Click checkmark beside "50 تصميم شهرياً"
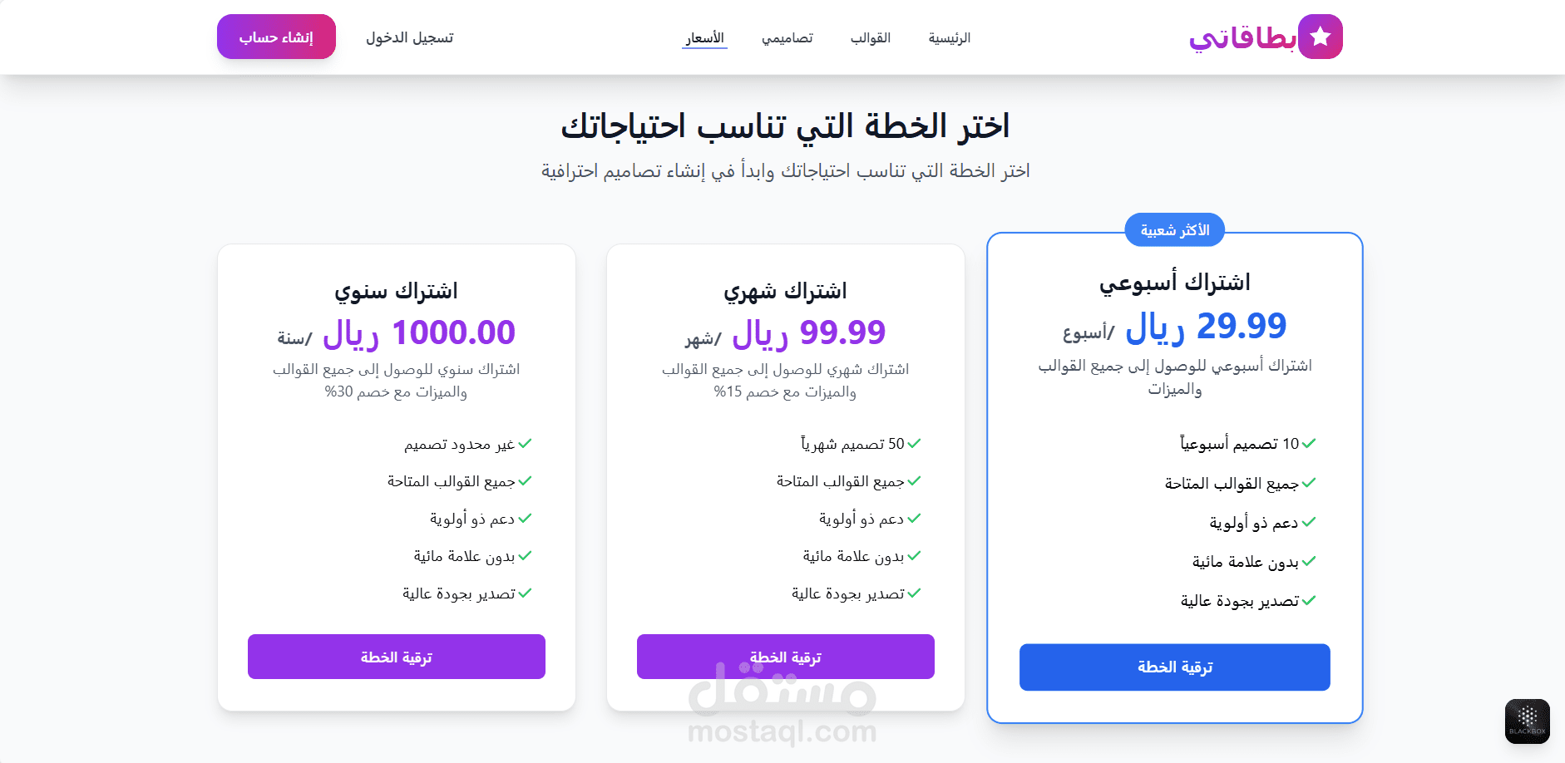1565x763 pixels. (x=914, y=444)
